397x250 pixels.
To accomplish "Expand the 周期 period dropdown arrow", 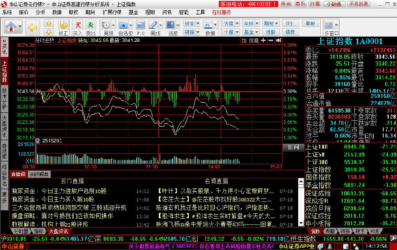I will [113, 25].
